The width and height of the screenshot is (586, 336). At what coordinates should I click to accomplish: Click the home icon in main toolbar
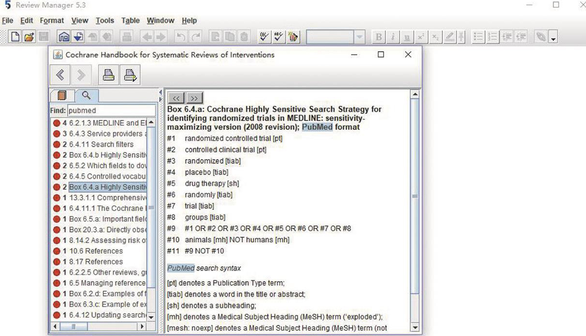point(64,37)
